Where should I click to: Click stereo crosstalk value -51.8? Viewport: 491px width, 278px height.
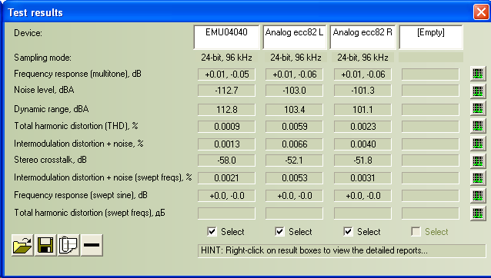click(362, 161)
